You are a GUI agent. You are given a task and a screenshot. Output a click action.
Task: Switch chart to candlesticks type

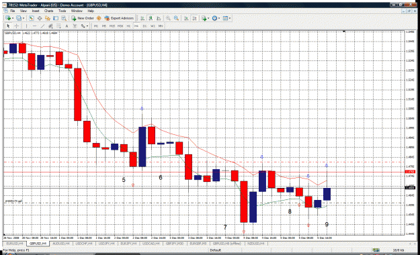[x=151, y=18]
